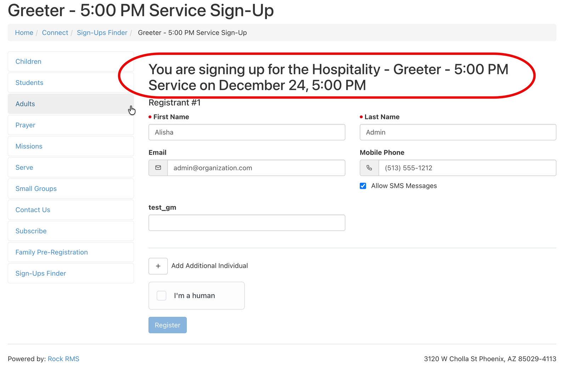
Task: Uncheck Allow SMS Messages checkbox
Action: 363,186
